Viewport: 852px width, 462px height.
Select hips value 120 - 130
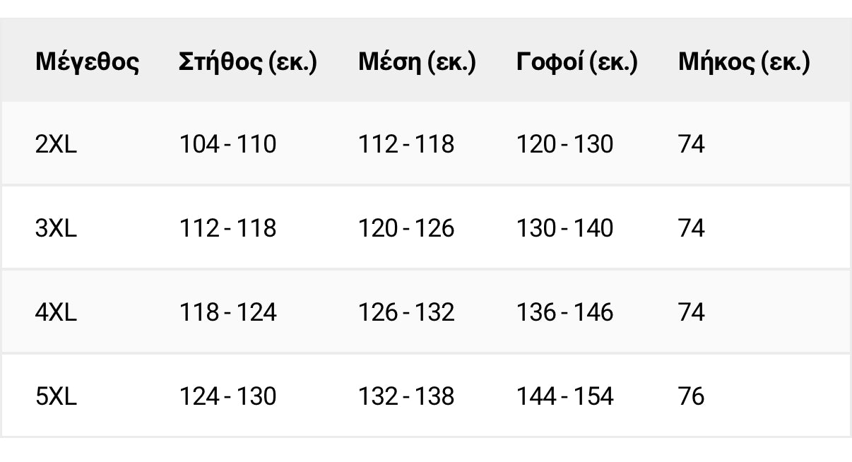coord(565,145)
